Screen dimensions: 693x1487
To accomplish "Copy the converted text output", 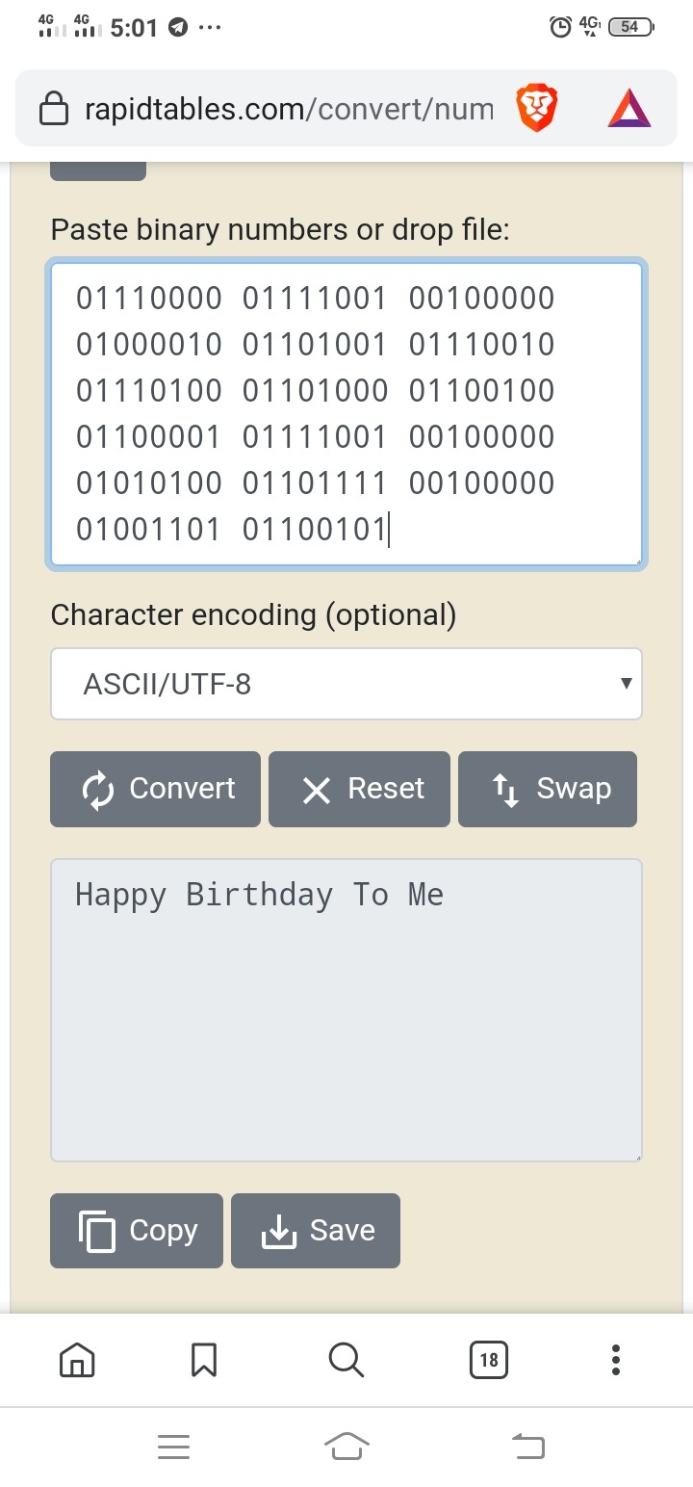I will [137, 1231].
